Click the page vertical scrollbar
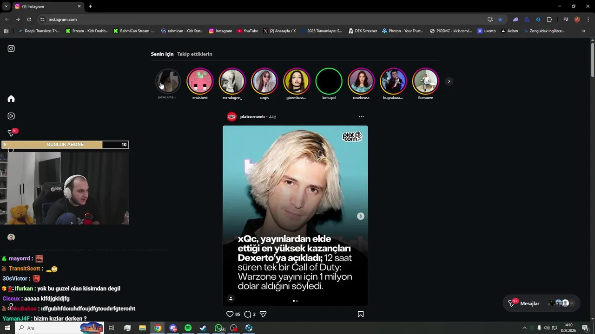 point(593,60)
